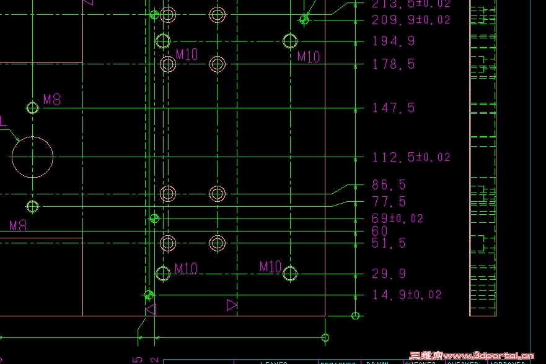Click the 147.5 dimension text

[x=394, y=108]
